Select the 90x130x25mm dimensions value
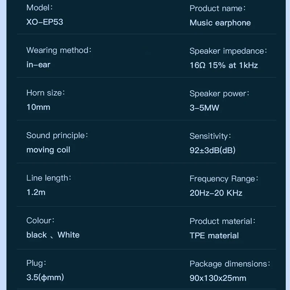 218,278
